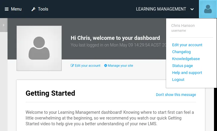Click the Getting Started heading
This screenshot has height=131, width=217.
pos(50,93)
